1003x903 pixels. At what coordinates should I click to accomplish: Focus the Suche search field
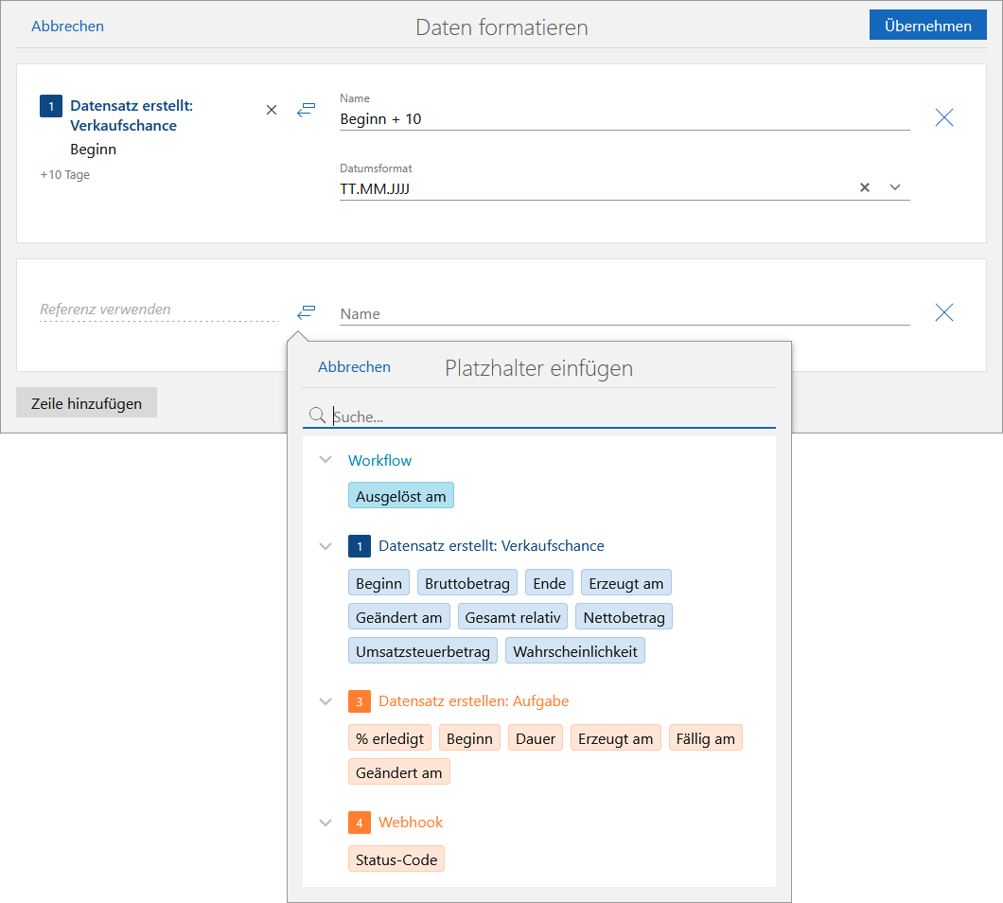[549, 416]
